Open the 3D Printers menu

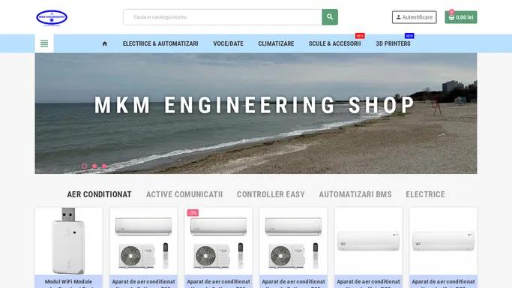tap(393, 43)
